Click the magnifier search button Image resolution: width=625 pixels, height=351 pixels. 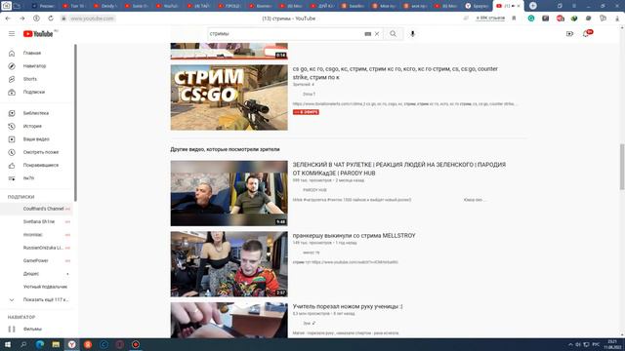tap(393, 34)
